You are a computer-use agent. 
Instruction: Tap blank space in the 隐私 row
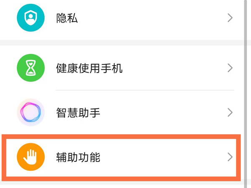click(x=159, y=18)
